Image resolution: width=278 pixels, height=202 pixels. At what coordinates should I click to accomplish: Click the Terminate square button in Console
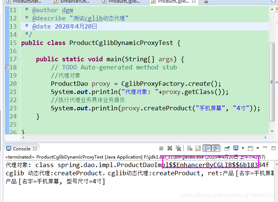[x=161, y=148]
